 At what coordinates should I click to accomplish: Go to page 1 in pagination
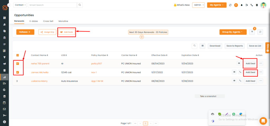tap(146, 123)
